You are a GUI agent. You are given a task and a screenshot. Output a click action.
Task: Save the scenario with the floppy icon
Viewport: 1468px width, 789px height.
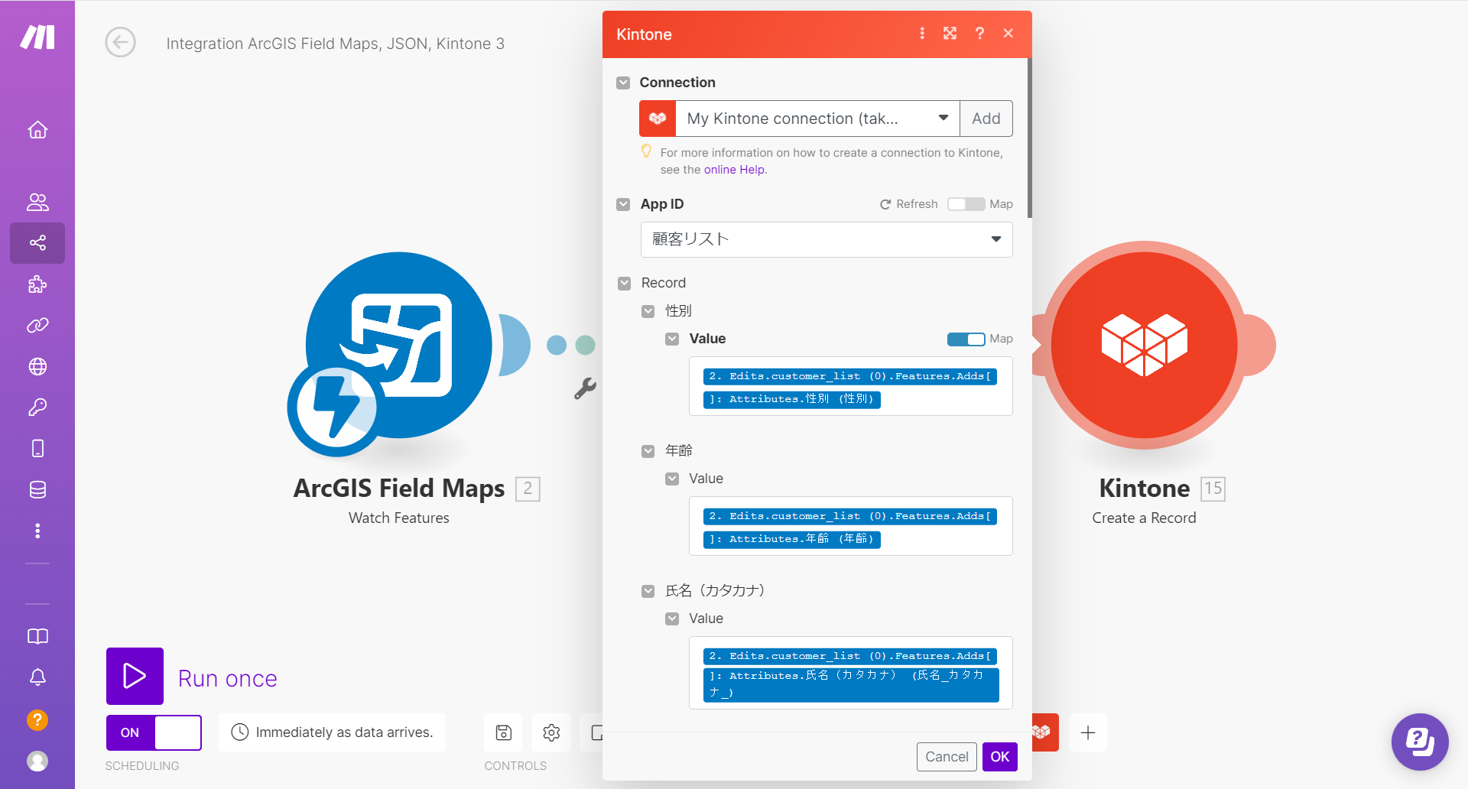coord(503,732)
